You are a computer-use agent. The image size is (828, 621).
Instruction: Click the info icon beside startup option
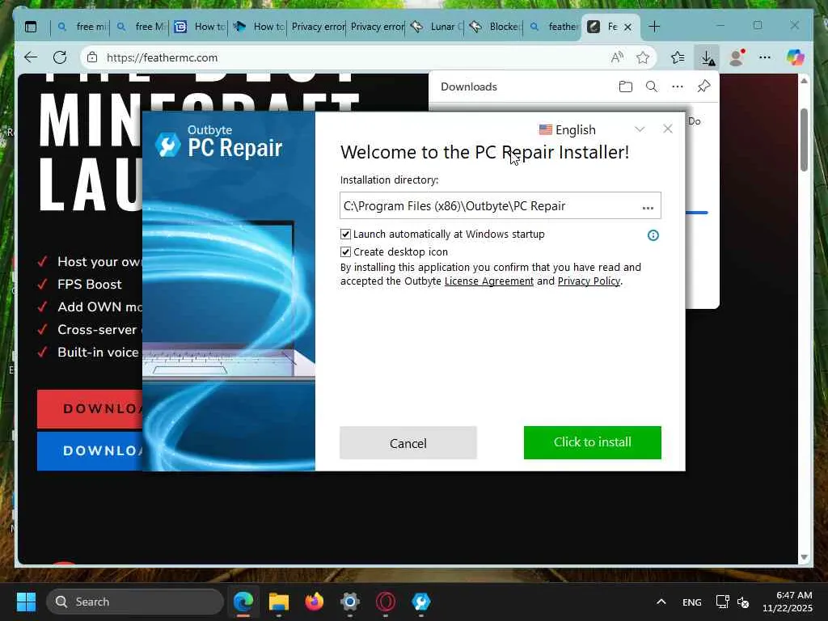(653, 235)
